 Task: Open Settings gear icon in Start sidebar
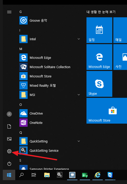(9, 151)
